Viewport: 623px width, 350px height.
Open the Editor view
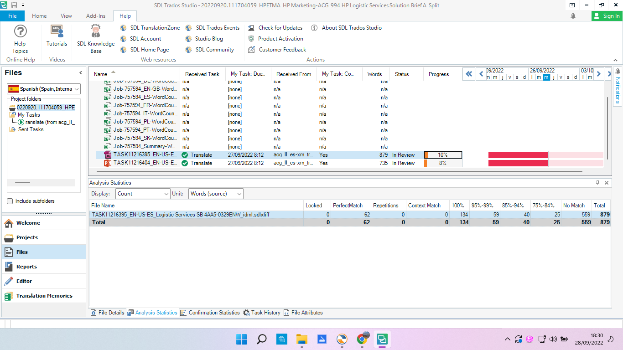pyautogui.click(x=44, y=281)
